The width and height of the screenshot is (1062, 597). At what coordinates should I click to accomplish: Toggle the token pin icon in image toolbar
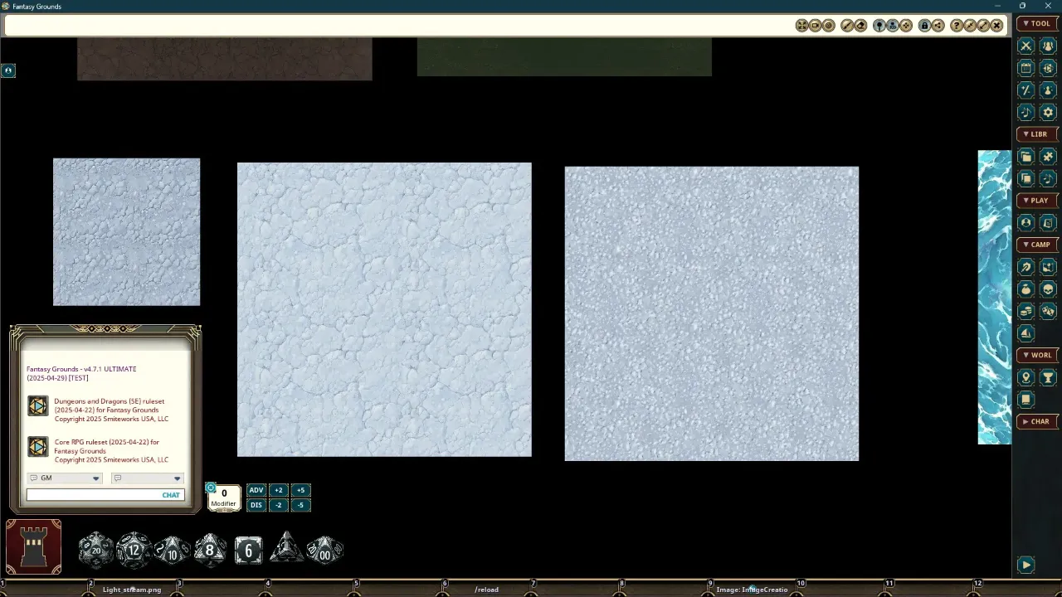point(879,26)
